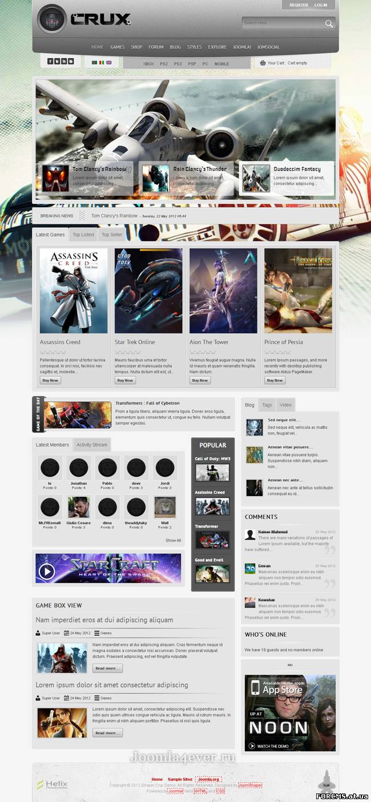This screenshot has width=371, height=802.
Task: Click Read more under Lorem ipsum article
Action: (107, 733)
